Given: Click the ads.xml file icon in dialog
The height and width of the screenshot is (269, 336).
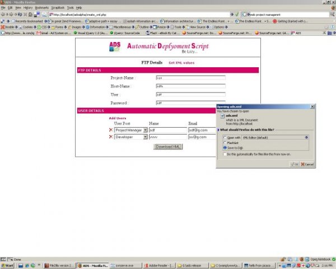Looking at the screenshot, I should point(222,115).
